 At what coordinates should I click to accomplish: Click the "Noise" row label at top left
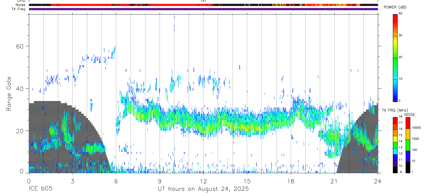(21, 5)
